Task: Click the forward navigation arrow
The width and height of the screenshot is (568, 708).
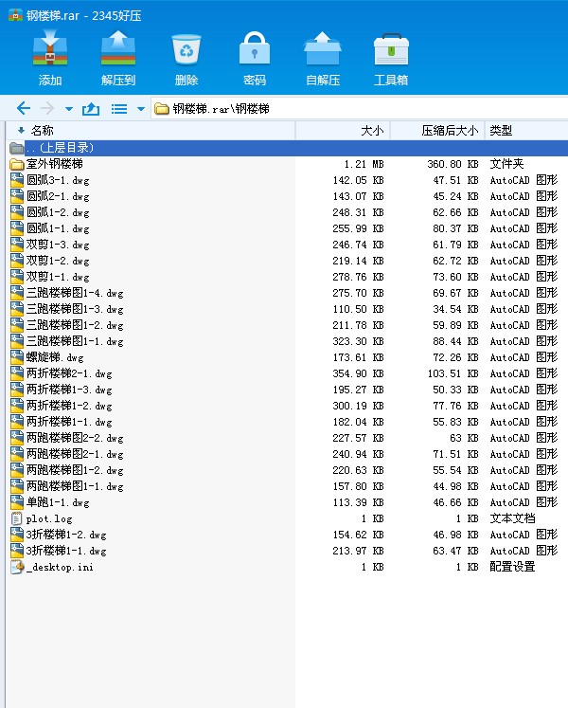Action: point(47,108)
